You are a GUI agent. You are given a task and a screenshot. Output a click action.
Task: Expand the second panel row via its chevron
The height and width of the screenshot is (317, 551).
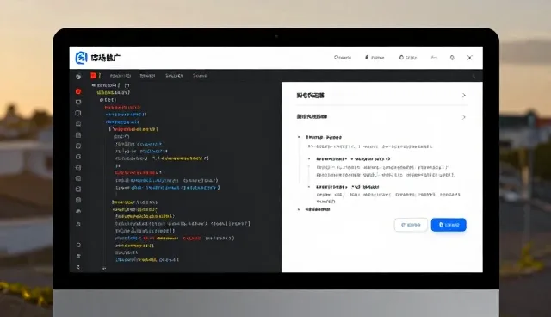coord(464,117)
